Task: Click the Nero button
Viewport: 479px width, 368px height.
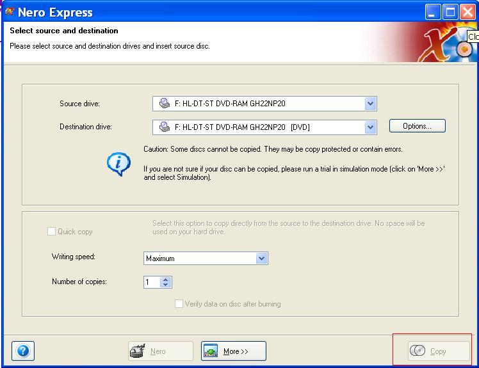Action: pyautogui.click(x=161, y=351)
